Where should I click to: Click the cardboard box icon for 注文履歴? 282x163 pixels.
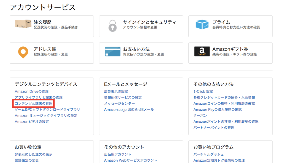[23, 24]
